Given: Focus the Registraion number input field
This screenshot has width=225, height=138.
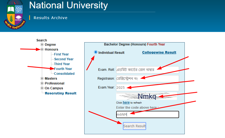Looking at the screenshot, I should point(147,79).
